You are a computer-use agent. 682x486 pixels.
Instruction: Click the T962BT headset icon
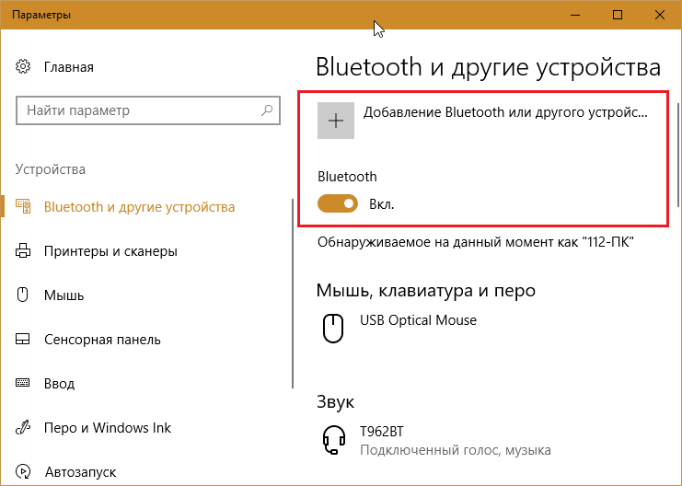coord(334,440)
